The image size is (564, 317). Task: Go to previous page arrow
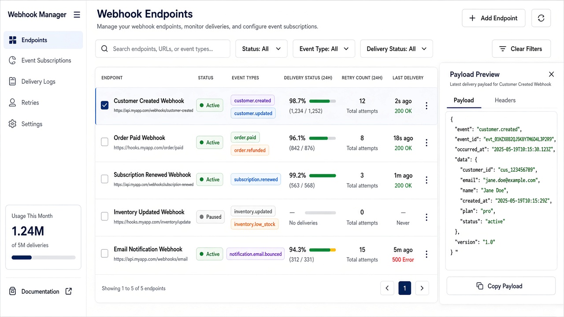pos(387,288)
